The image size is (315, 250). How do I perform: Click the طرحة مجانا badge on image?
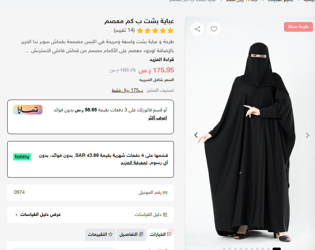[x=298, y=27]
